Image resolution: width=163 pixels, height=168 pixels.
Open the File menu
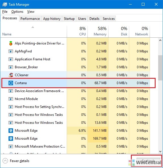point(5,12)
